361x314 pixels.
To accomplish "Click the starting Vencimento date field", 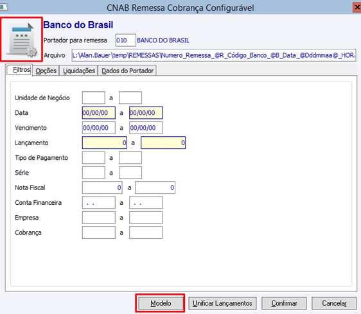I will tap(99, 128).
